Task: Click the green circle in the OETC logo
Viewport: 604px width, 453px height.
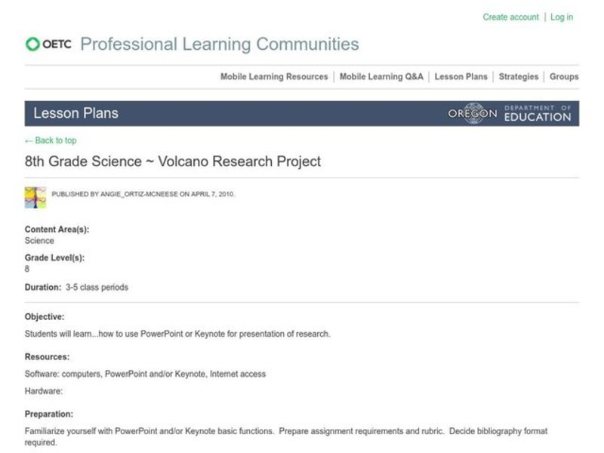Action: 34,44
